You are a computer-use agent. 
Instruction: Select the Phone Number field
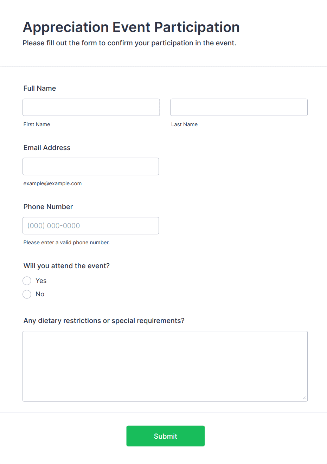click(91, 226)
